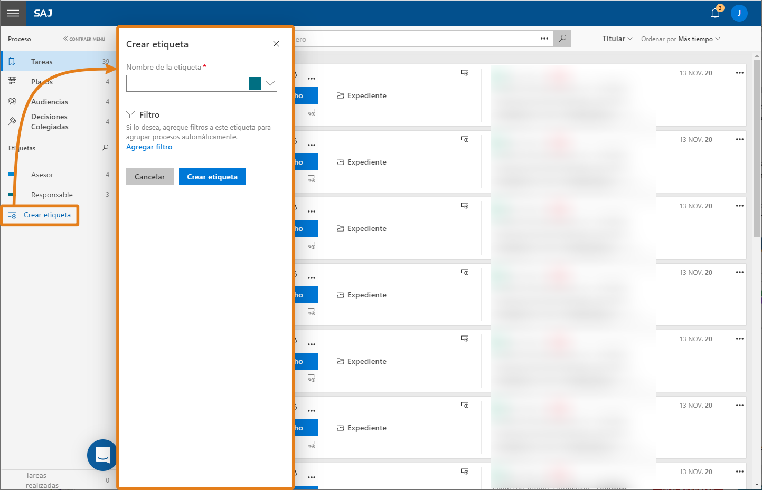Click add-label icon atop third task card
762x490 pixels.
tap(465, 206)
